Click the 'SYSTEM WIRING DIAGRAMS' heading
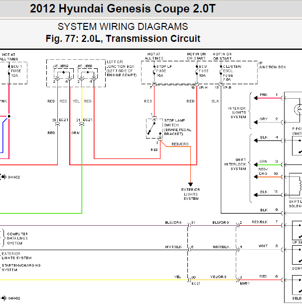This screenshot has height=304, width=302. 123,26
